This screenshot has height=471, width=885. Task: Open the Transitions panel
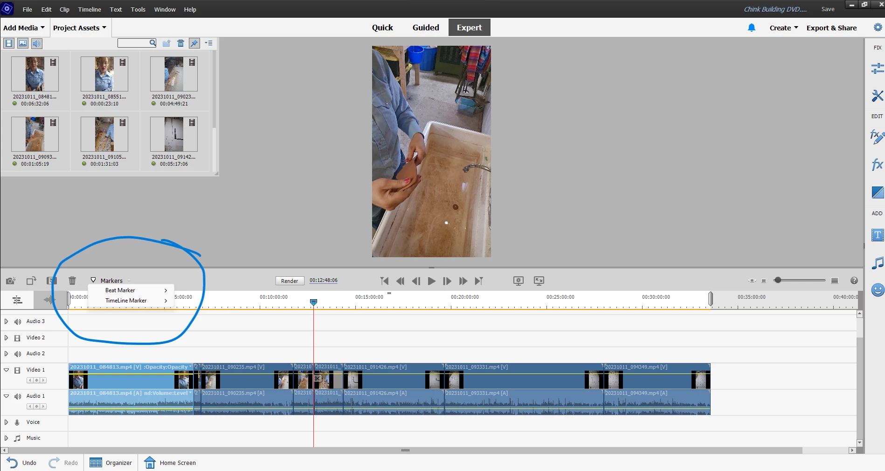coord(877,192)
